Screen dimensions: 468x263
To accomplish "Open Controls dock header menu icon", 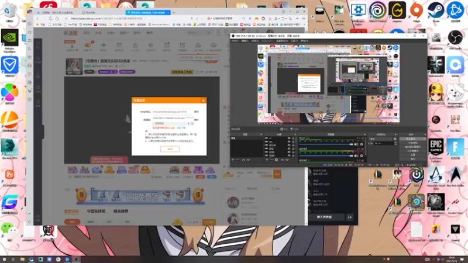I will click(x=425, y=134).
